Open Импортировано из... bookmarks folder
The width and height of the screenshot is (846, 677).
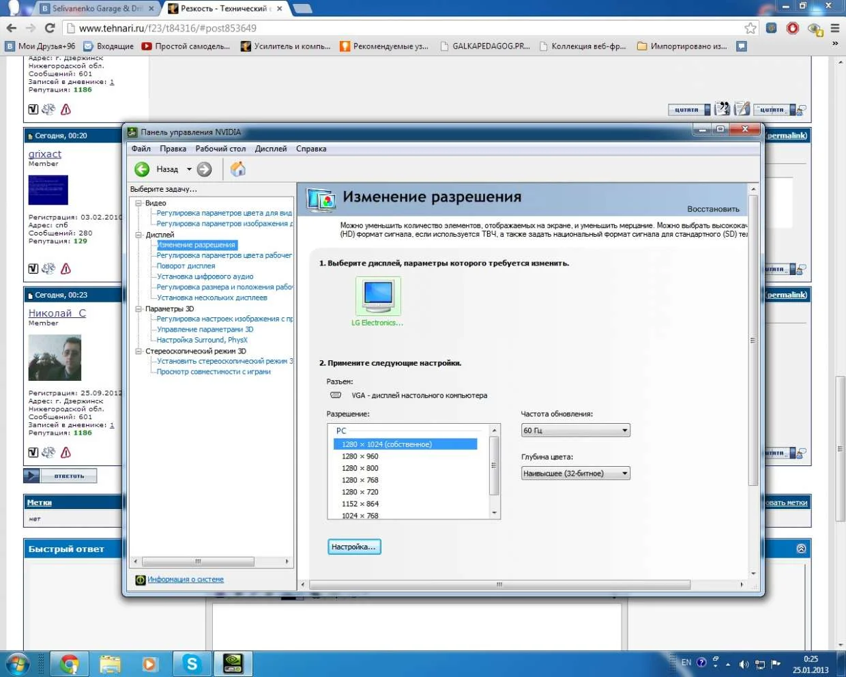pyautogui.click(x=682, y=46)
